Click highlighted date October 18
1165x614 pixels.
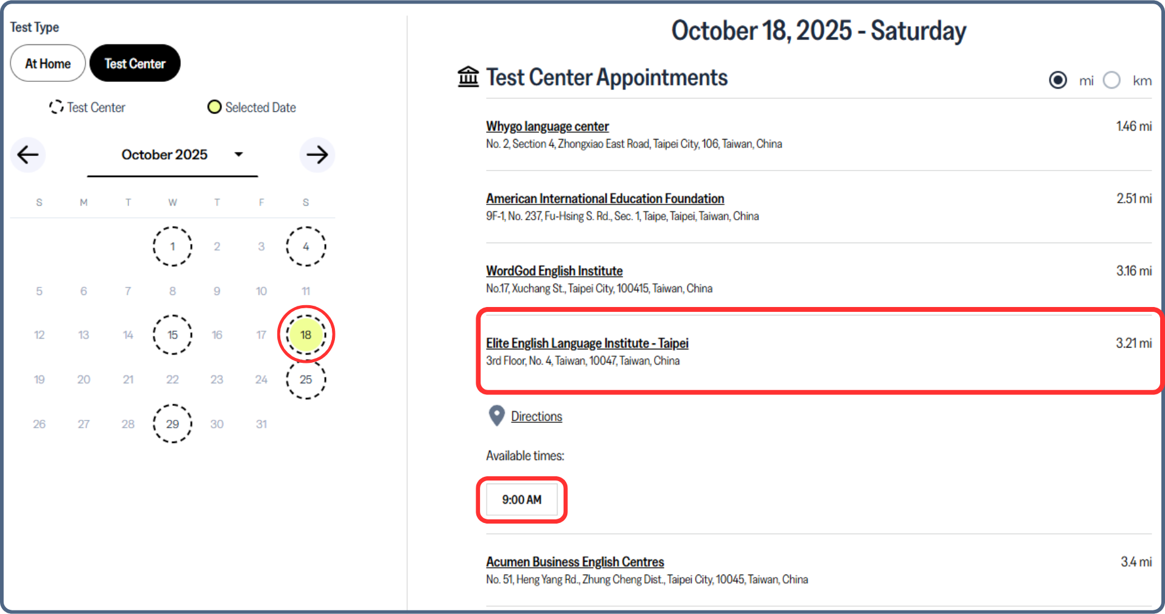[x=306, y=335]
